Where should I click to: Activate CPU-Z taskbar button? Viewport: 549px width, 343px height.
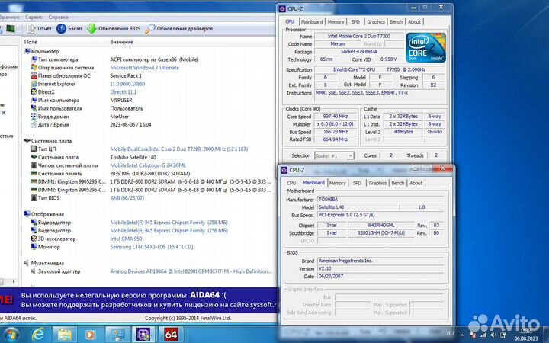tap(143, 335)
